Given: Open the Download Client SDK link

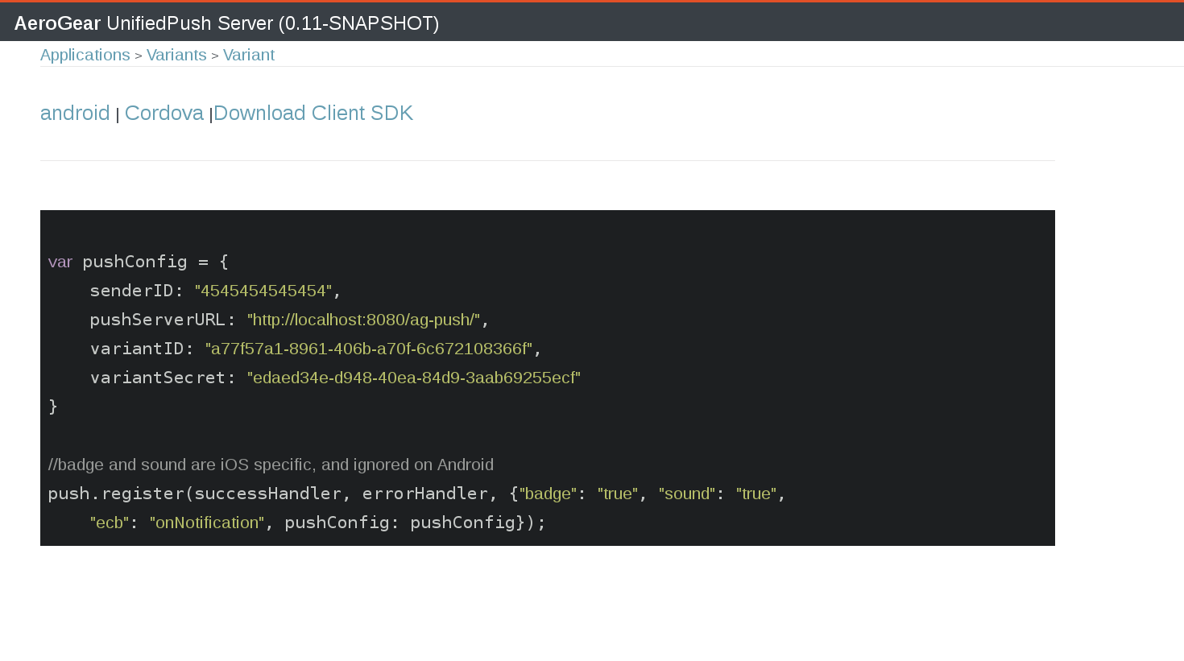Looking at the screenshot, I should (x=313, y=113).
